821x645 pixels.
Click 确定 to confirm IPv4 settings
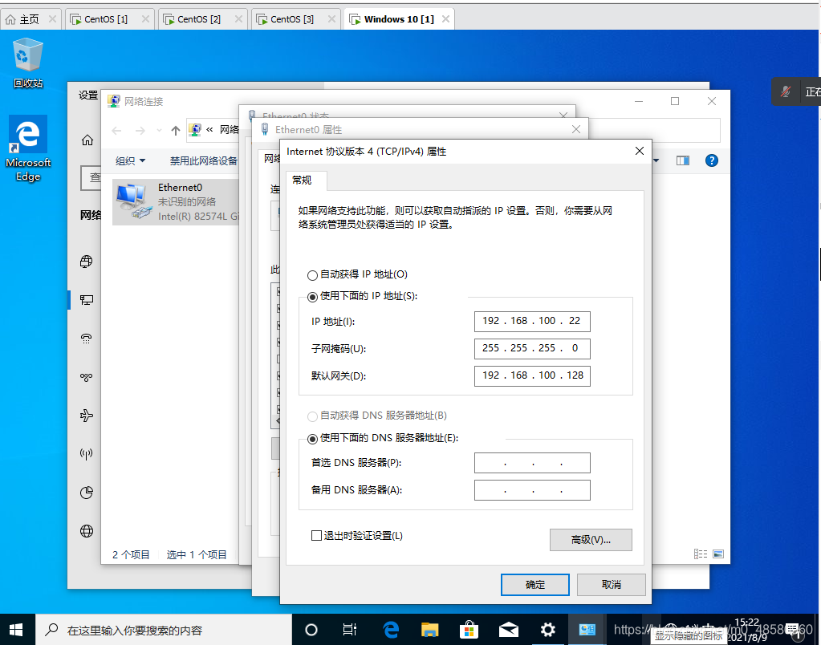(535, 585)
